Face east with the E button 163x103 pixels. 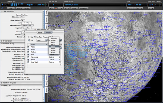tap(135, 8)
